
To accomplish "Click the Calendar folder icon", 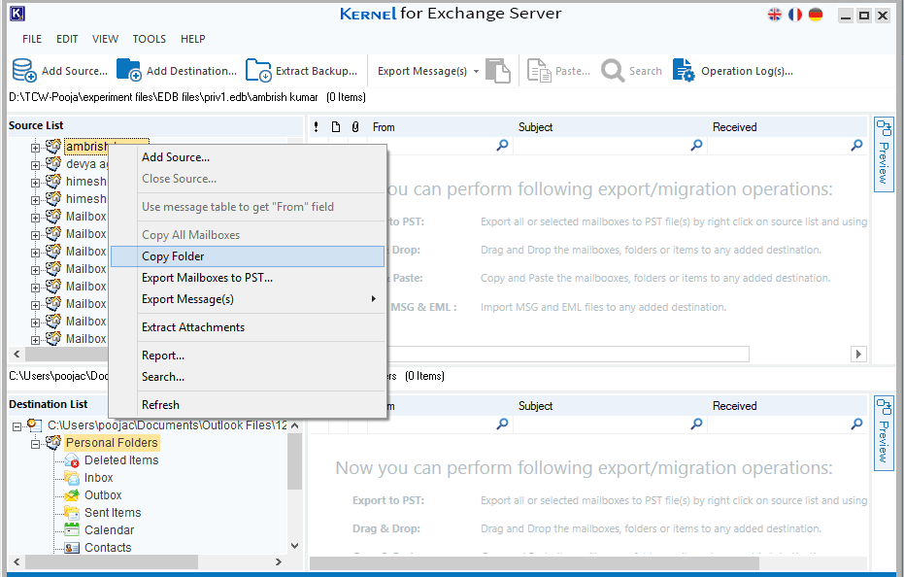I will point(72,529).
